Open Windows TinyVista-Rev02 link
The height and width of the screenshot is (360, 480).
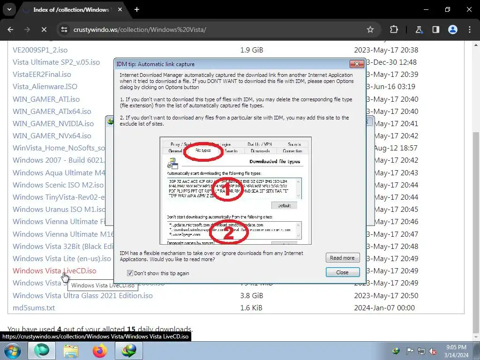59,197
